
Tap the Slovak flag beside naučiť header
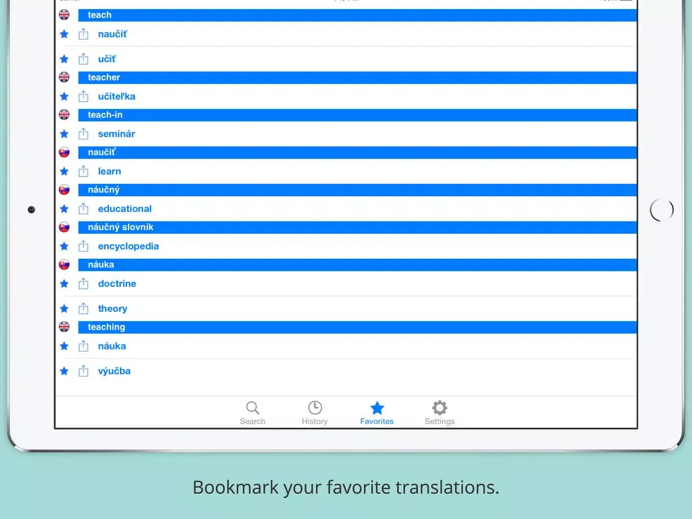[x=64, y=152]
